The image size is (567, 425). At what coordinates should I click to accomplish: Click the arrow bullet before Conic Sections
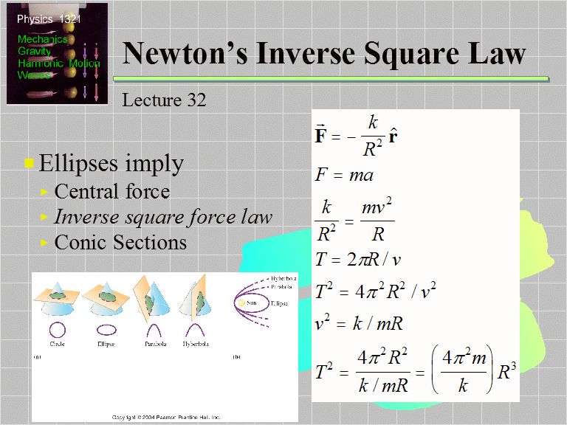(45, 243)
